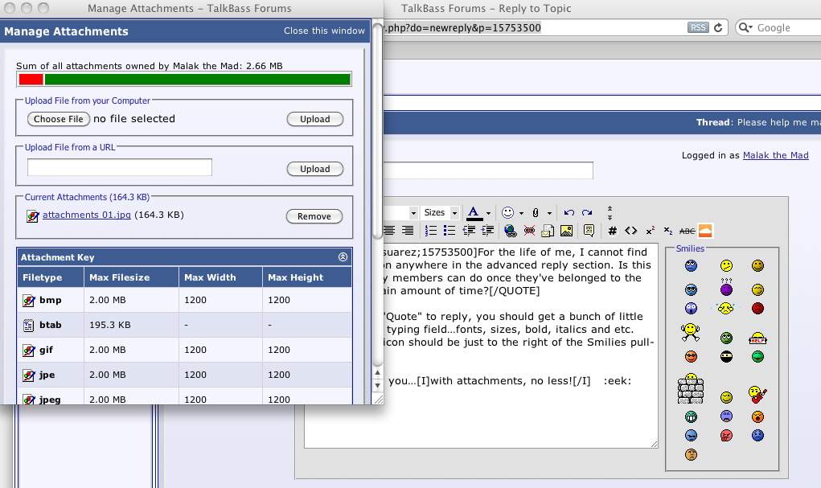821x488 pixels.
Task: Enlarge editor with the downward double-arrow
Action: coord(610,216)
